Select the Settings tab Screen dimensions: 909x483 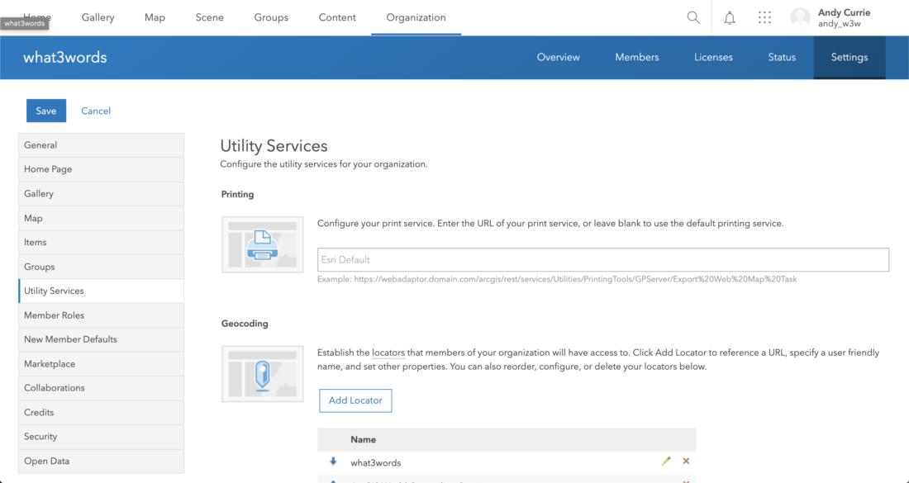850,57
